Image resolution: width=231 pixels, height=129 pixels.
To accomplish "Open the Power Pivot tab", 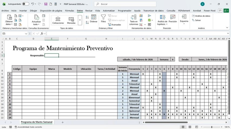I will click(x=209, y=11).
